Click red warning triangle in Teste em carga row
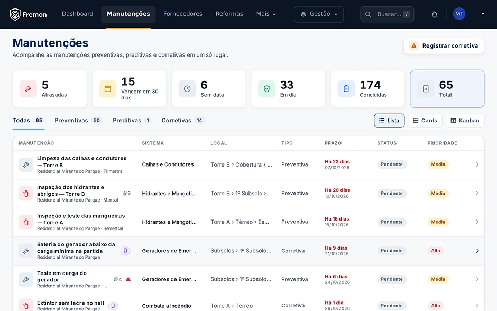 (x=128, y=279)
